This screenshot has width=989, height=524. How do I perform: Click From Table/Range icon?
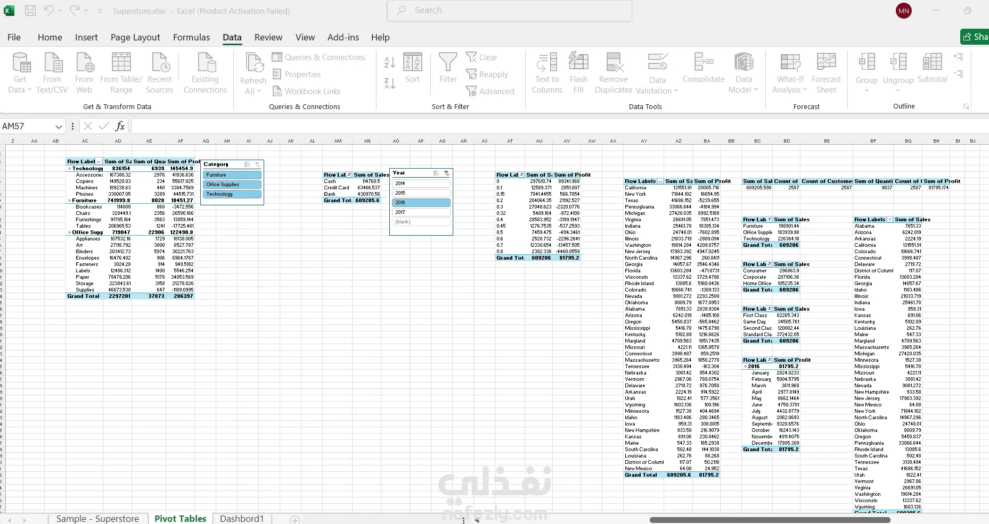pos(121,63)
